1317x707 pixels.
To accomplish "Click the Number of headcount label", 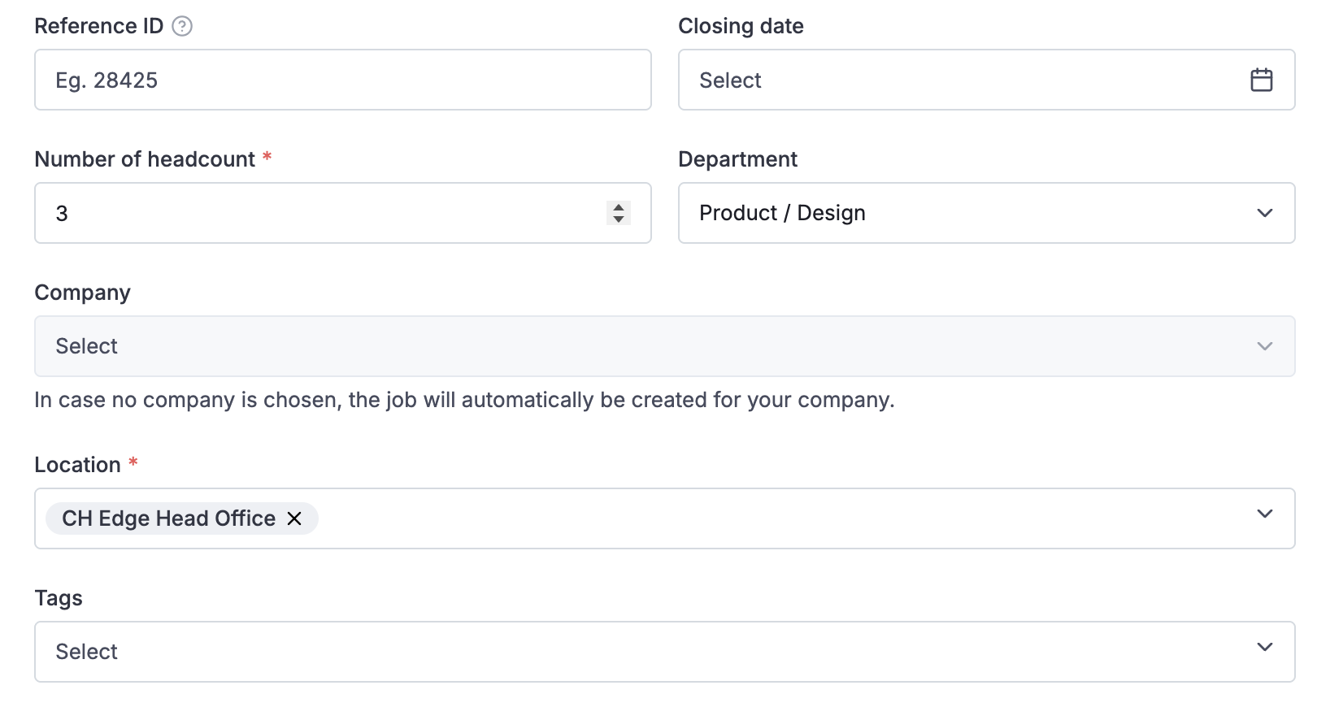I will coord(145,159).
